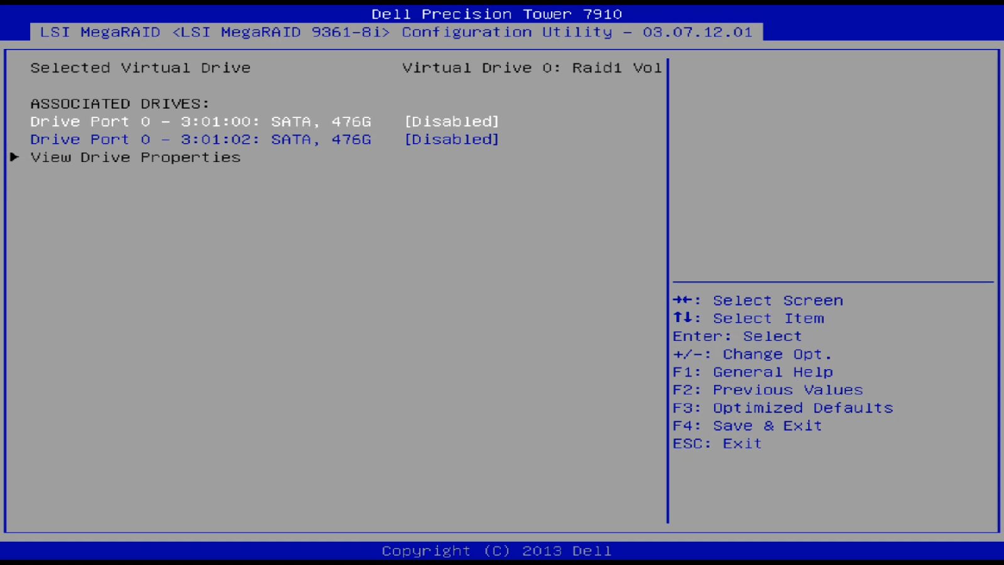The height and width of the screenshot is (565, 1004).
Task: Click the F1 General Help entry
Action: (x=752, y=372)
